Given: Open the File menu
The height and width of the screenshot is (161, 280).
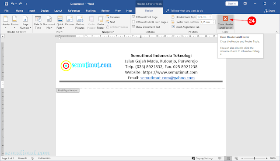Looking at the screenshot, I should click(7, 10).
